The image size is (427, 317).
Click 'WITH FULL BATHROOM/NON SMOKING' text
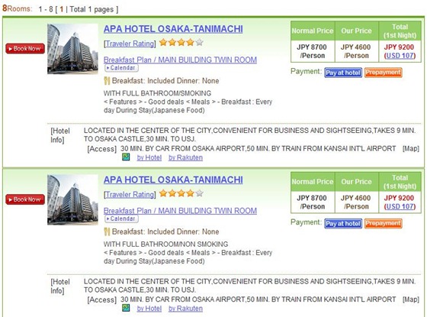[166, 244]
